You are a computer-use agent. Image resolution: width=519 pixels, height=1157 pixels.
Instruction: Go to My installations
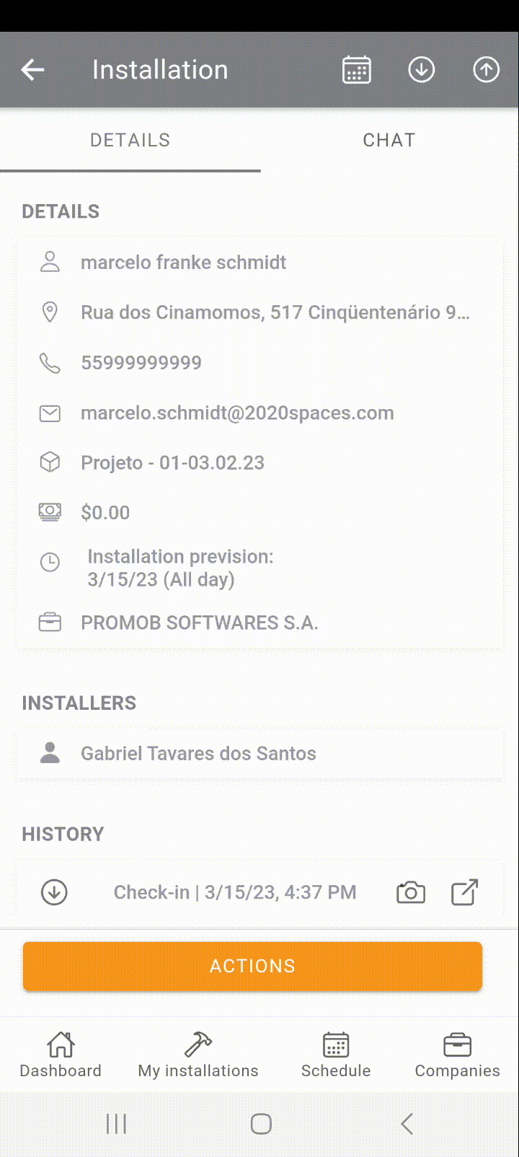pos(198,1055)
